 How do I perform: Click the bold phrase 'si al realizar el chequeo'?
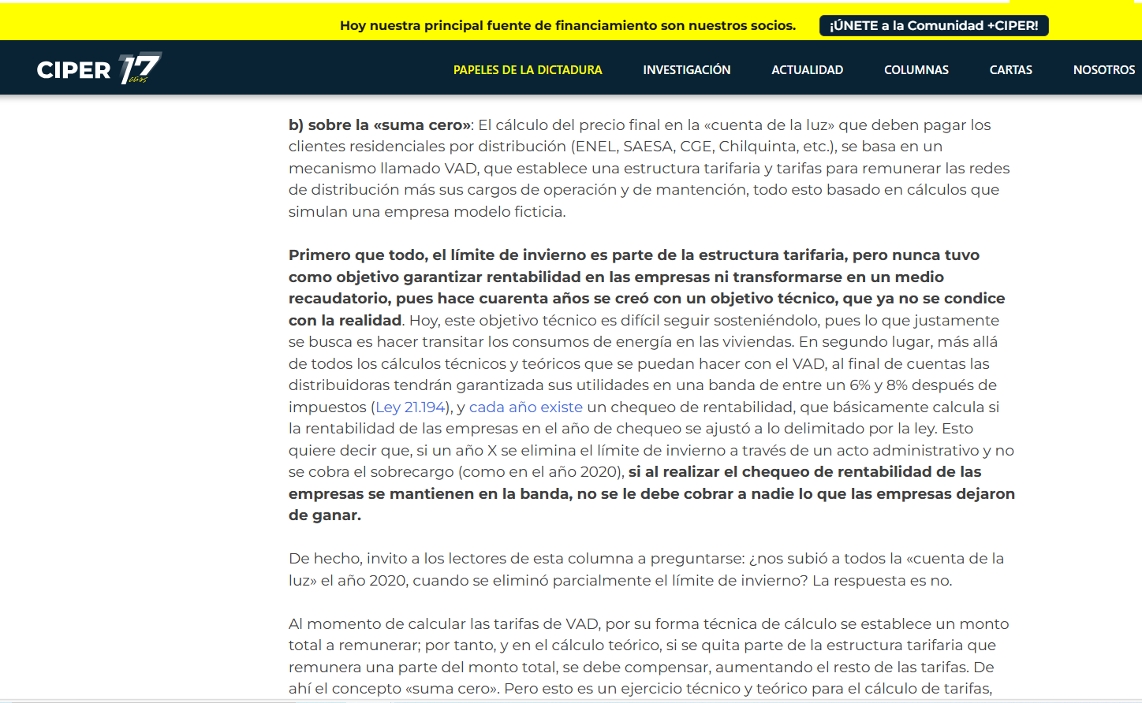(x=651, y=493)
